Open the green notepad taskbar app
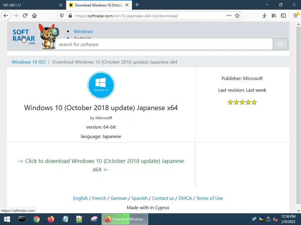This screenshot has width=301, height=225. coord(79,219)
